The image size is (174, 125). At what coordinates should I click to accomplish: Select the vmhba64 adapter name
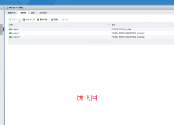[16, 37]
